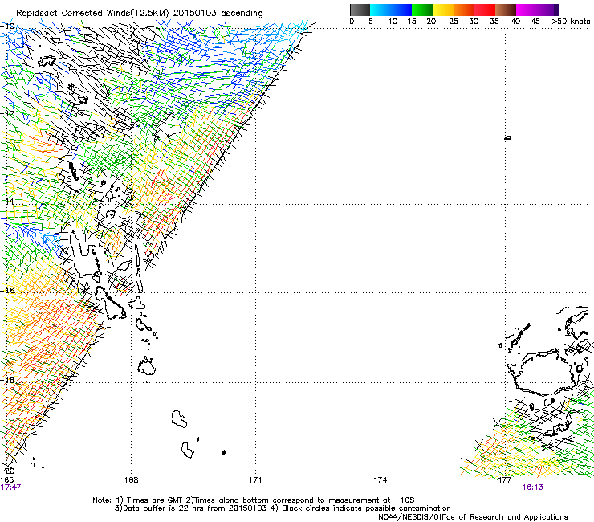
Task: Click the brown 35-40 knots legend swatch
Action: pos(506,10)
